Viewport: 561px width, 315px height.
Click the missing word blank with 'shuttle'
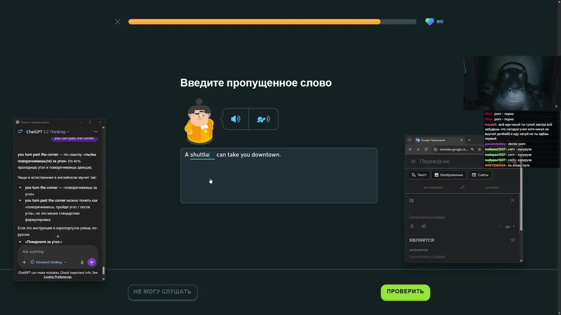202,155
